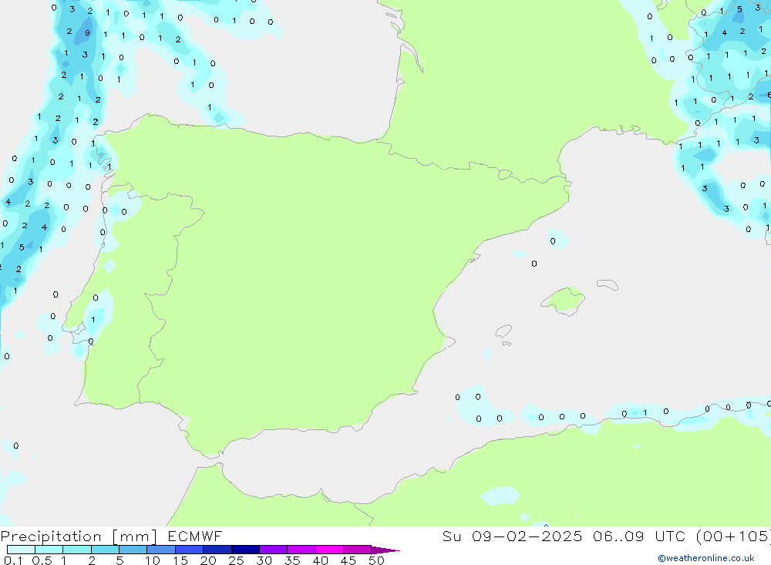
Task: Click the legend label '25'
Action: coord(236,560)
